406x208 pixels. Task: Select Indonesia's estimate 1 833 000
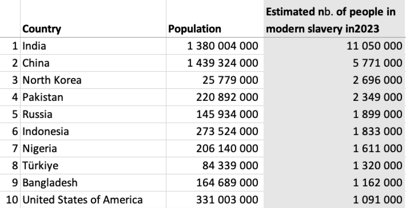coord(335,132)
